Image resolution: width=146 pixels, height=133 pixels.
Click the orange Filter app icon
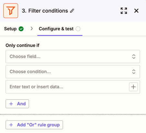tap(11, 11)
